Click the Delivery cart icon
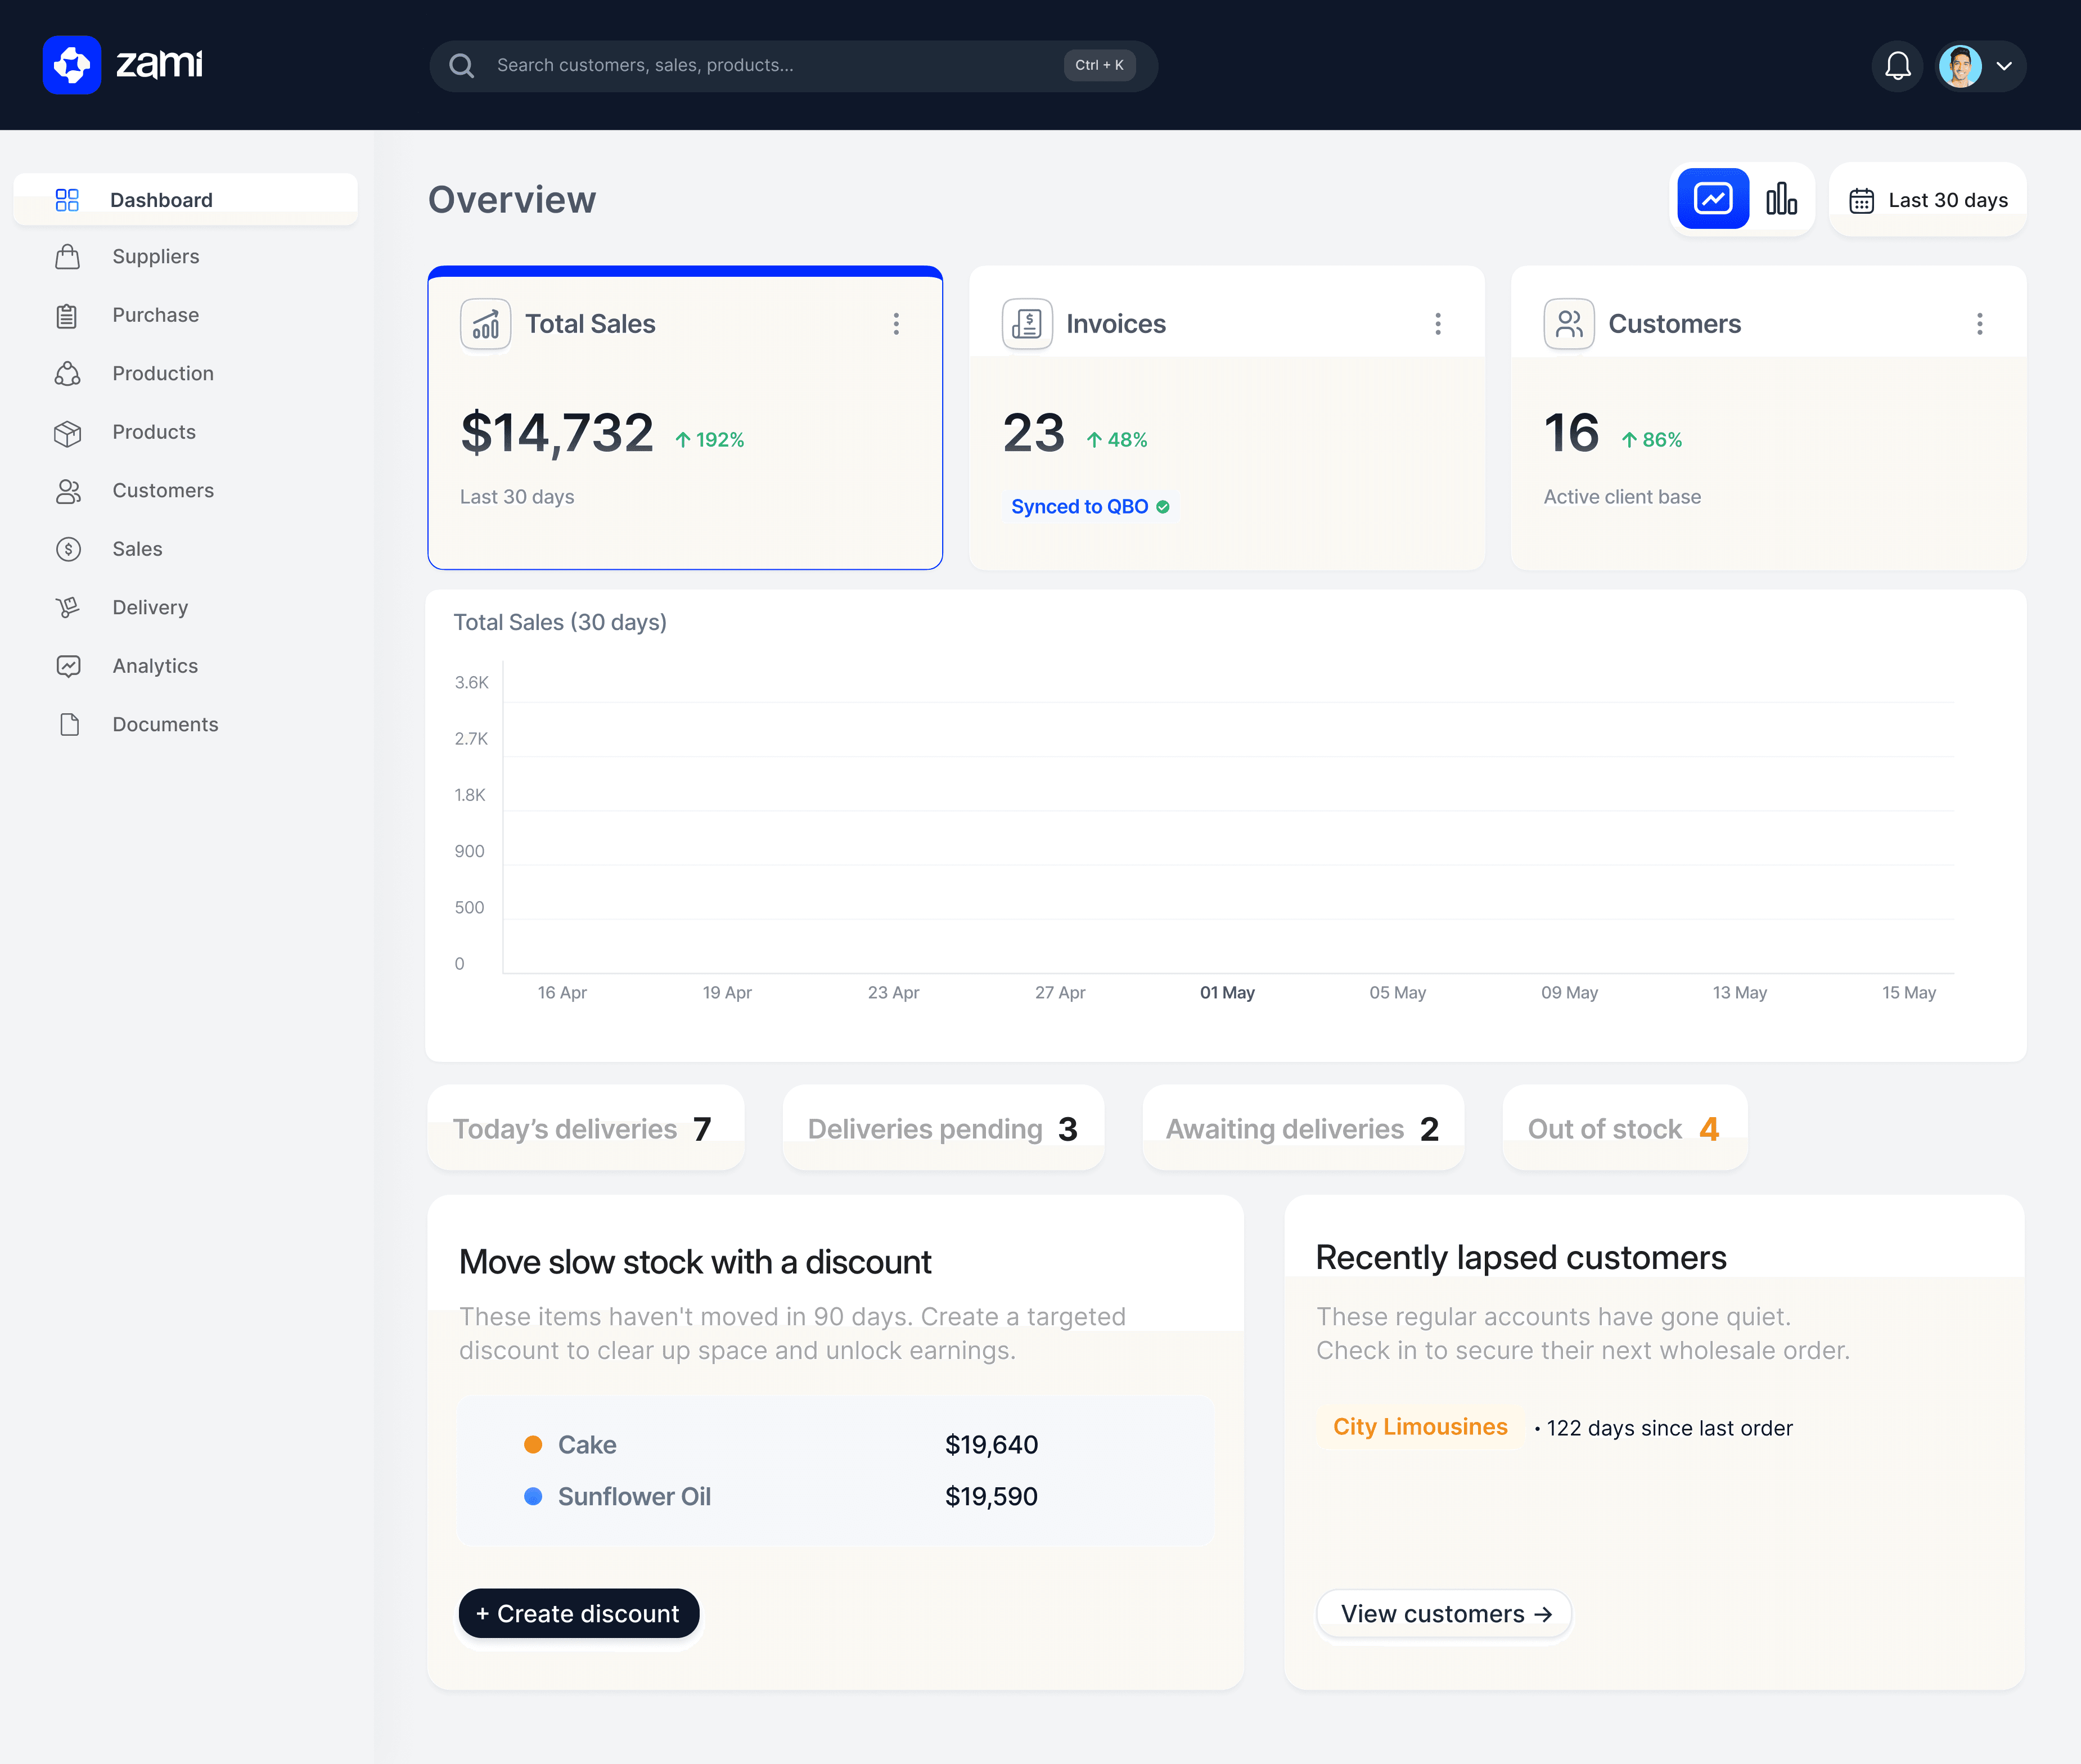2081x1764 pixels. pos(68,607)
